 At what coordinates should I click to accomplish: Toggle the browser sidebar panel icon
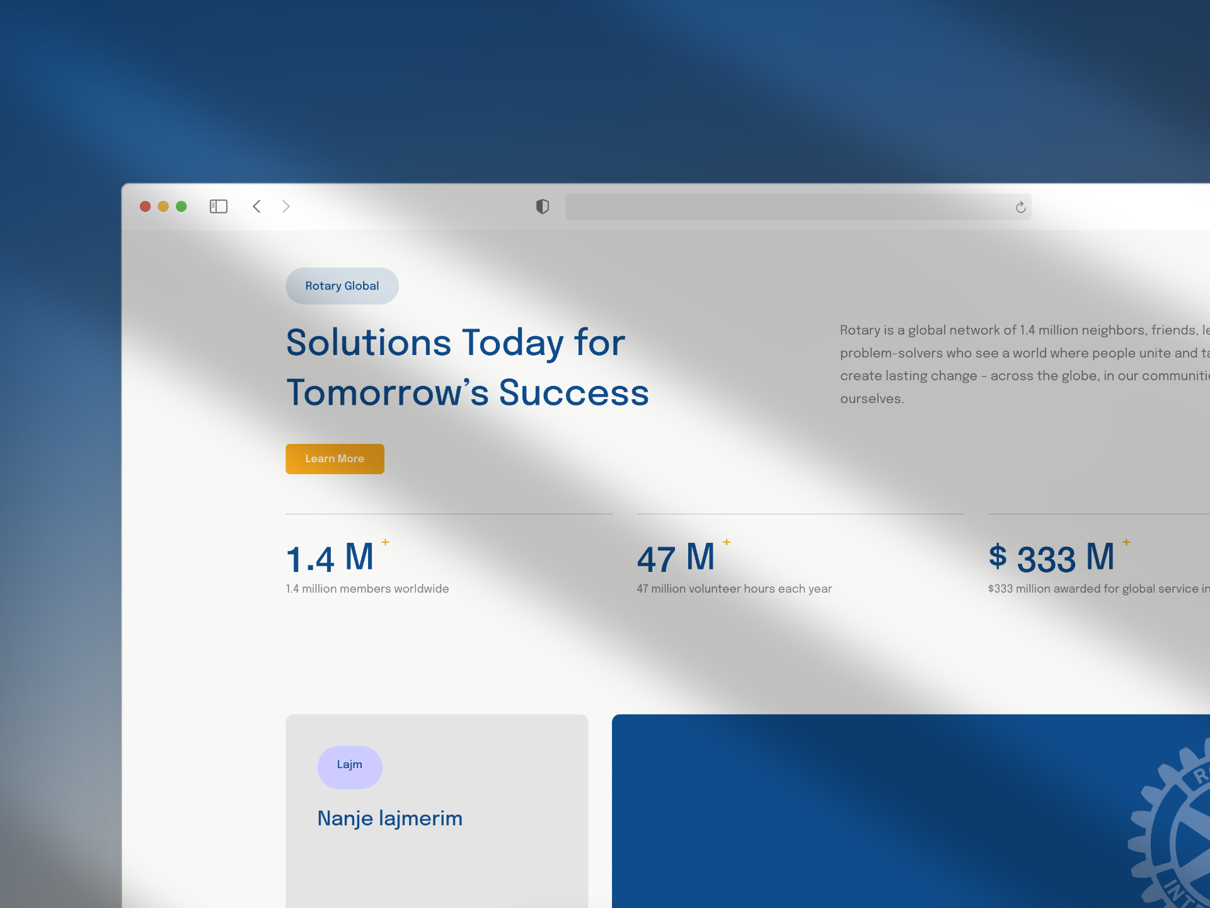(x=218, y=206)
